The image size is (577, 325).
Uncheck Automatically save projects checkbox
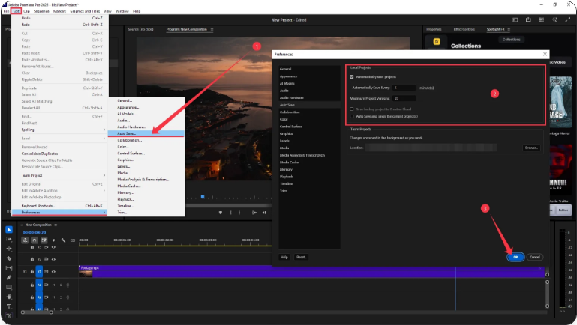(x=352, y=77)
